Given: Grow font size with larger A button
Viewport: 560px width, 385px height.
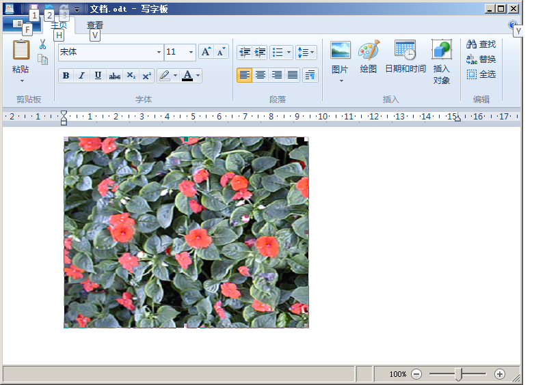Looking at the screenshot, I should pos(206,52).
